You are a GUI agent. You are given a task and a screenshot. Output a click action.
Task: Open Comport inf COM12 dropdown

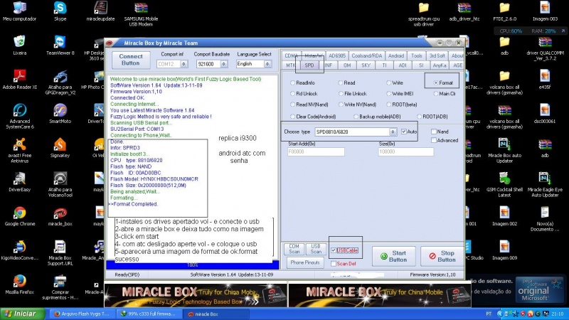coord(184,64)
